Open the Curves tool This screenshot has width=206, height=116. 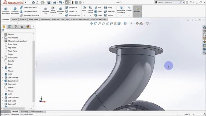click(x=129, y=9)
